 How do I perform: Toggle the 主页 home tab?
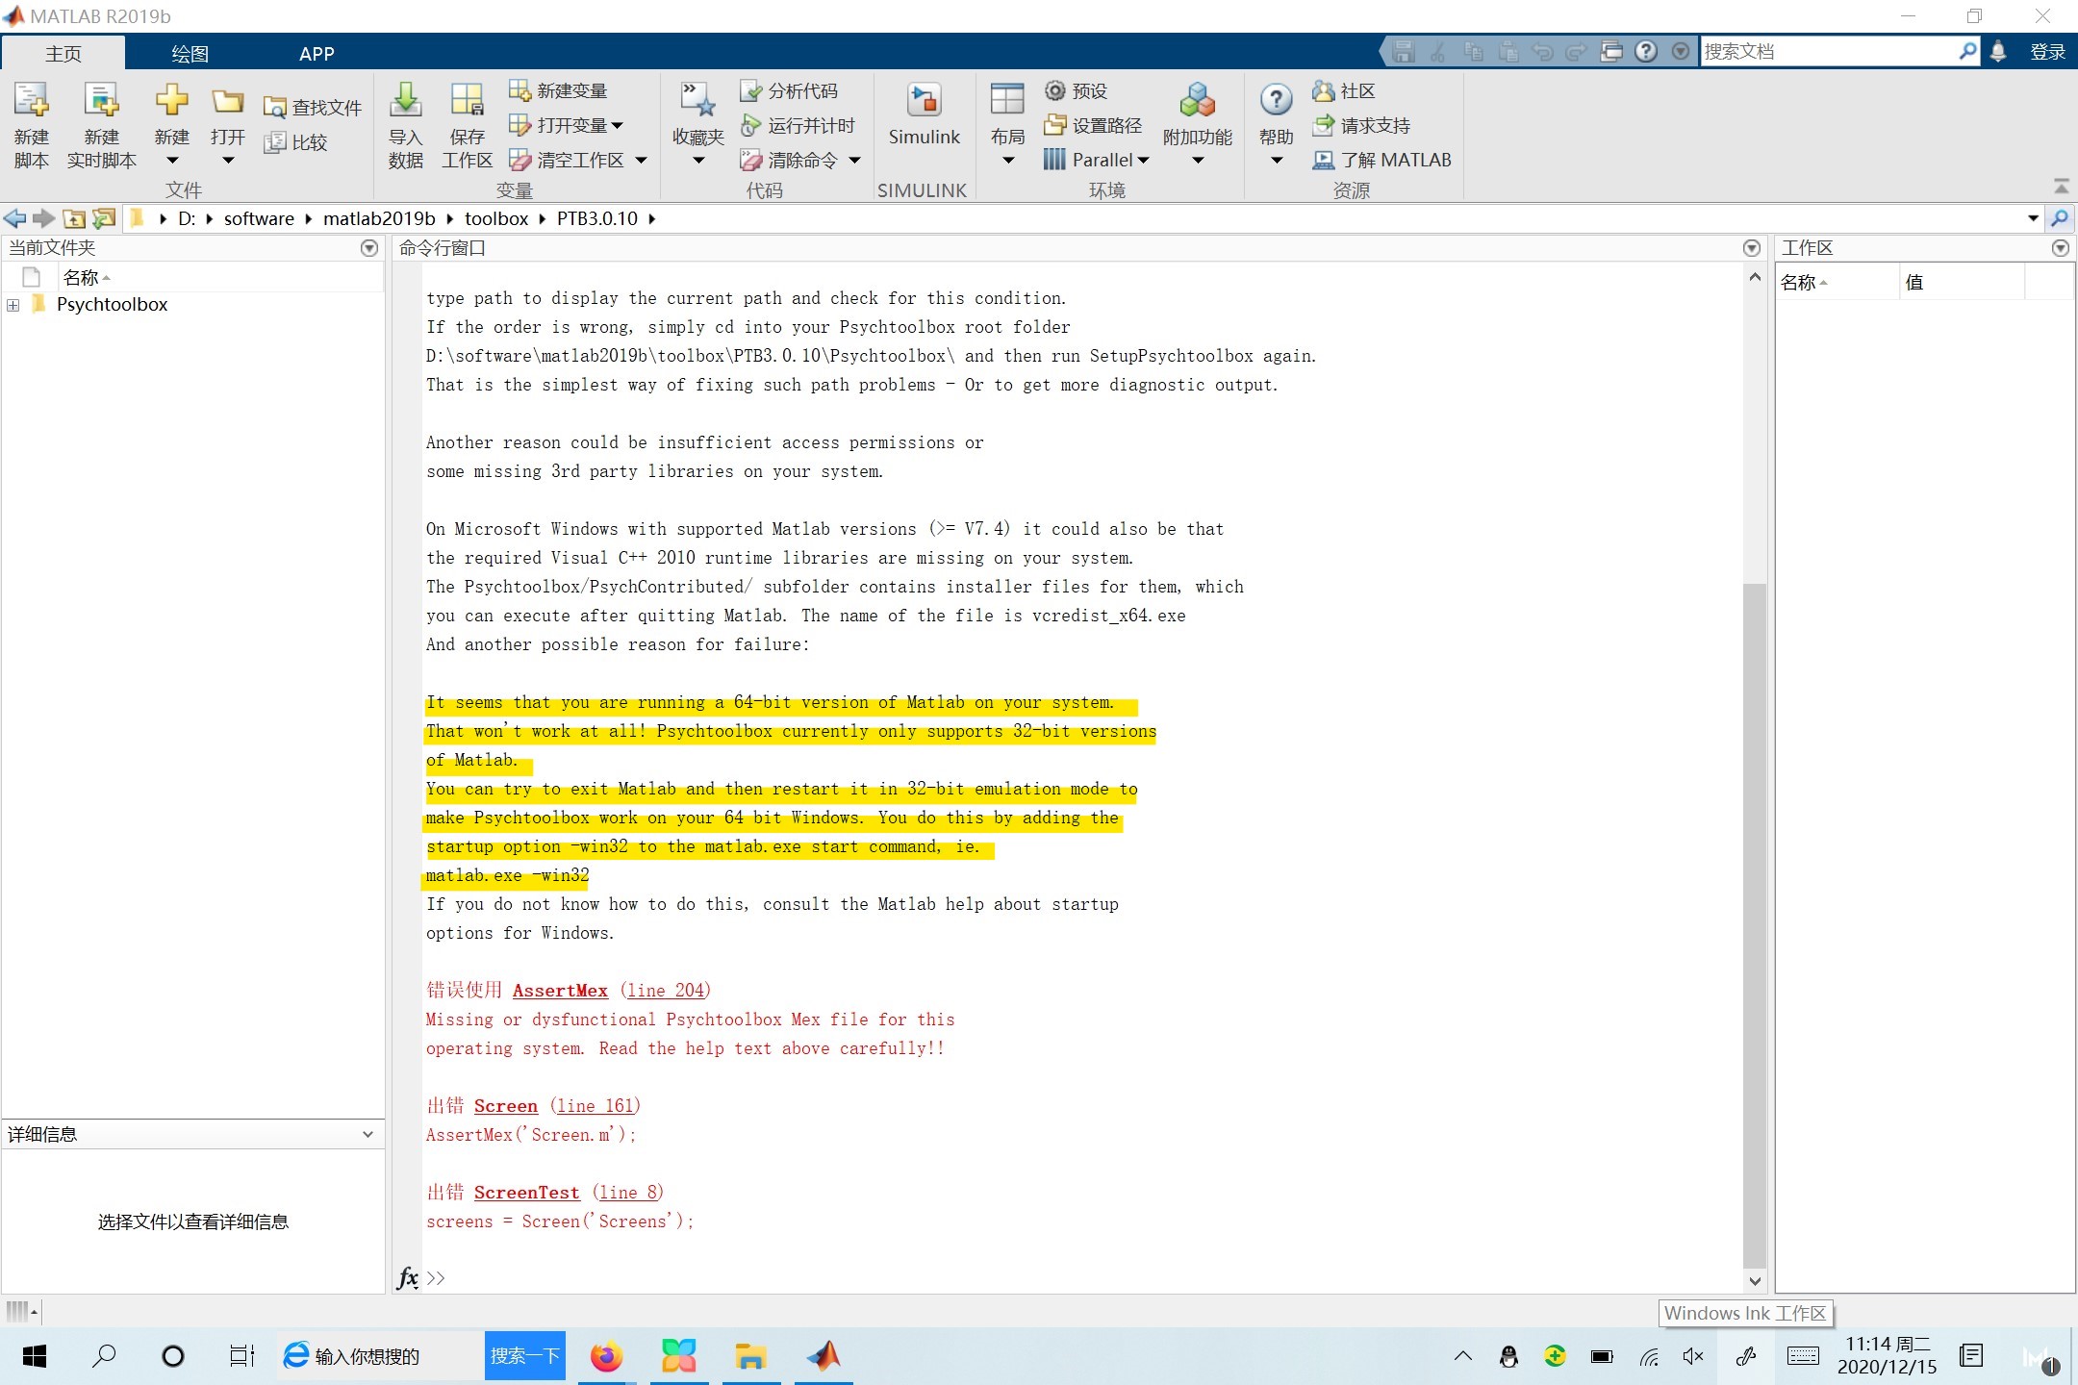pos(62,51)
